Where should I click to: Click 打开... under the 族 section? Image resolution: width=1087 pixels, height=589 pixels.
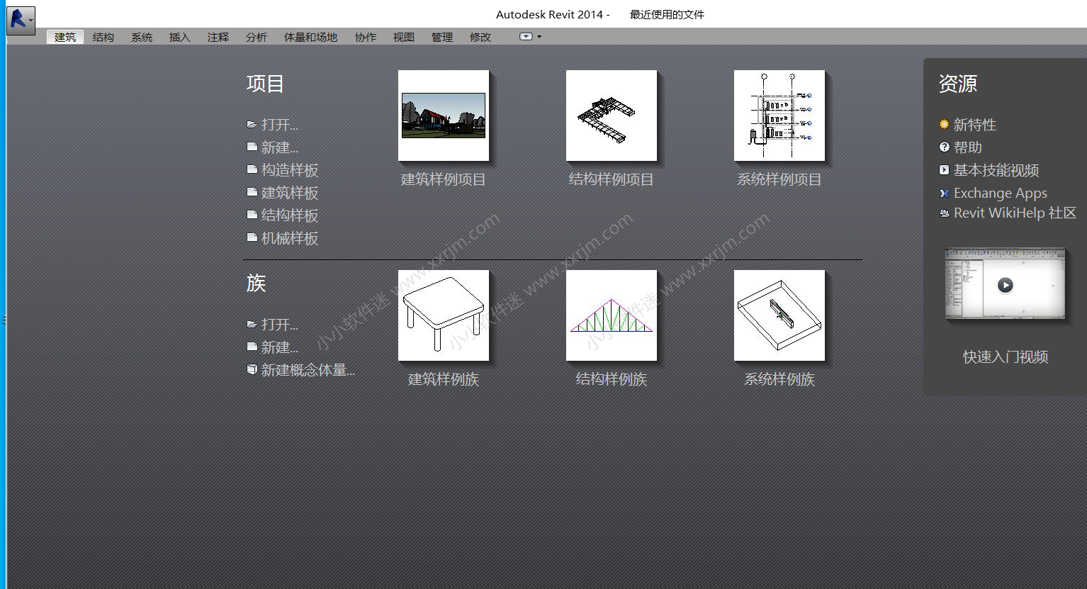tap(280, 325)
